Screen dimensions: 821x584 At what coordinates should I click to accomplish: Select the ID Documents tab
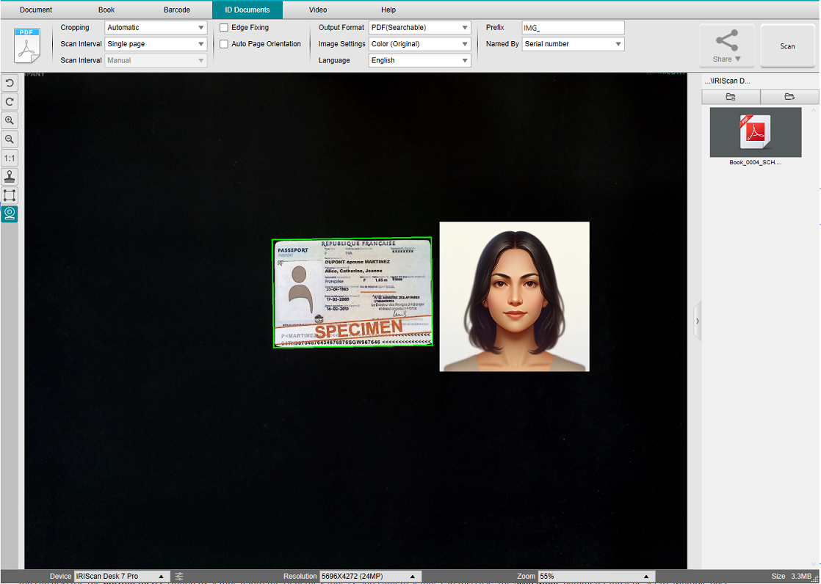coord(247,10)
